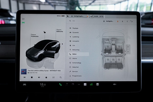Toggle rear center seat heater
The width and height of the screenshot is (153, 102).
coord(113,59)
